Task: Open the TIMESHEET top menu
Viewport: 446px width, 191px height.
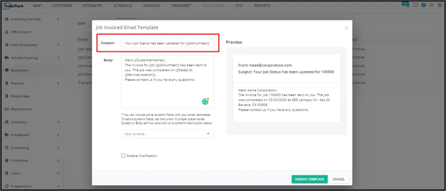Action: click(181, 6)
